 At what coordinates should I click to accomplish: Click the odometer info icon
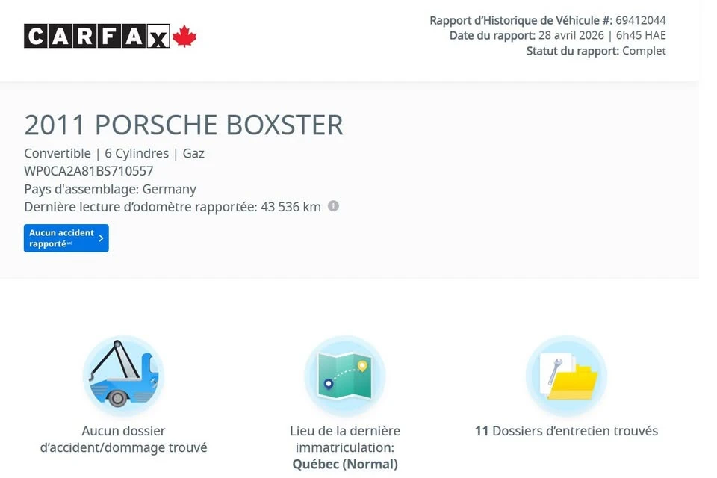(333, 206)
